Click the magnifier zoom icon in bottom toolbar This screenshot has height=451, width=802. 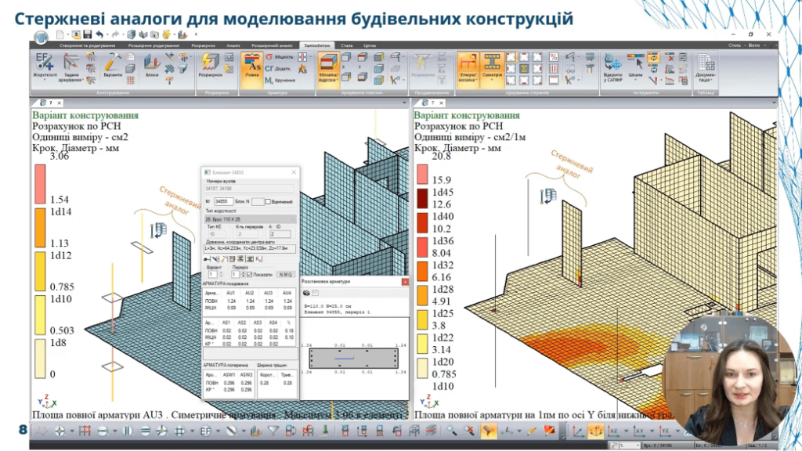click(x=451, y=431)
